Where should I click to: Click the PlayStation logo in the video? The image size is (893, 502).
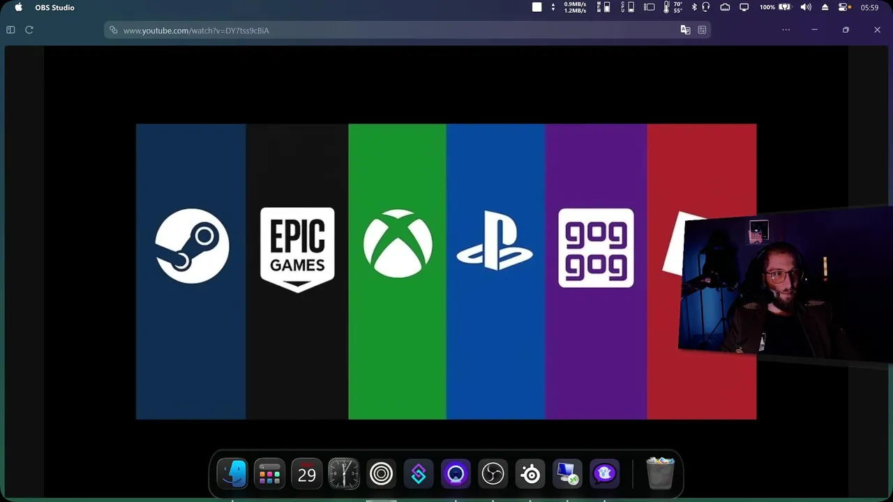click(x=495, y=241)
